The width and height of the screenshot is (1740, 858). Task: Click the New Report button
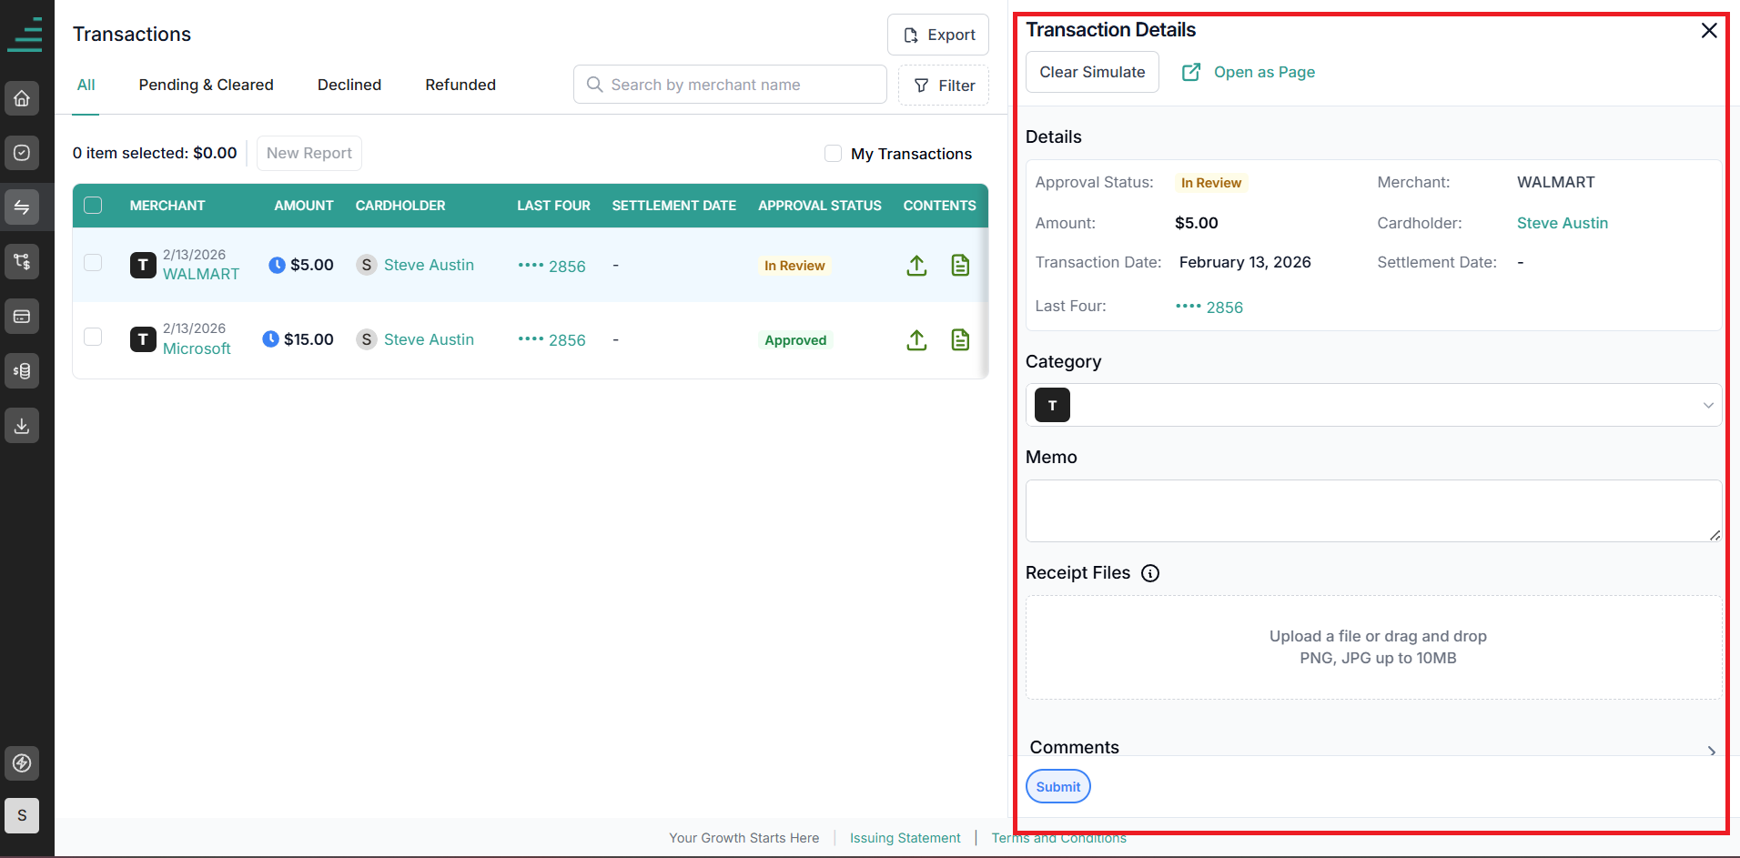tap(309, 153)
